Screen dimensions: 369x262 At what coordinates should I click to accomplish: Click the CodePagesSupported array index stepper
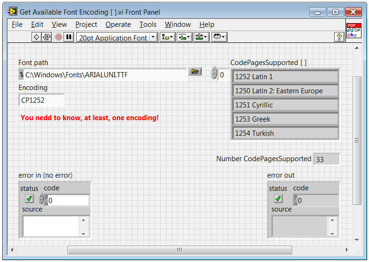coord(214,74)
